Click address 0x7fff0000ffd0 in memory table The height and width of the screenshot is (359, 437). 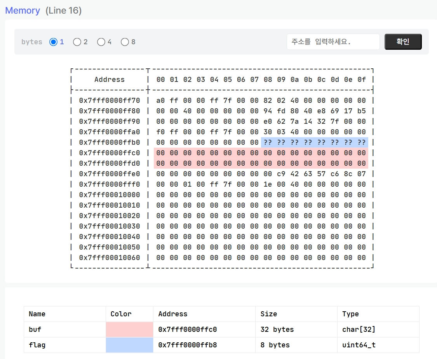[x=110, y=163]
